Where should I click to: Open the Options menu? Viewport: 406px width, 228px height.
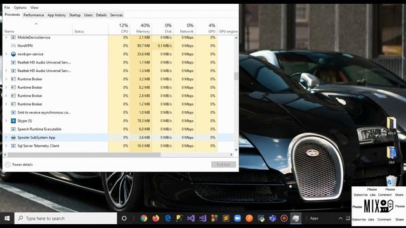pyautogui.click(x=20, y=8)
